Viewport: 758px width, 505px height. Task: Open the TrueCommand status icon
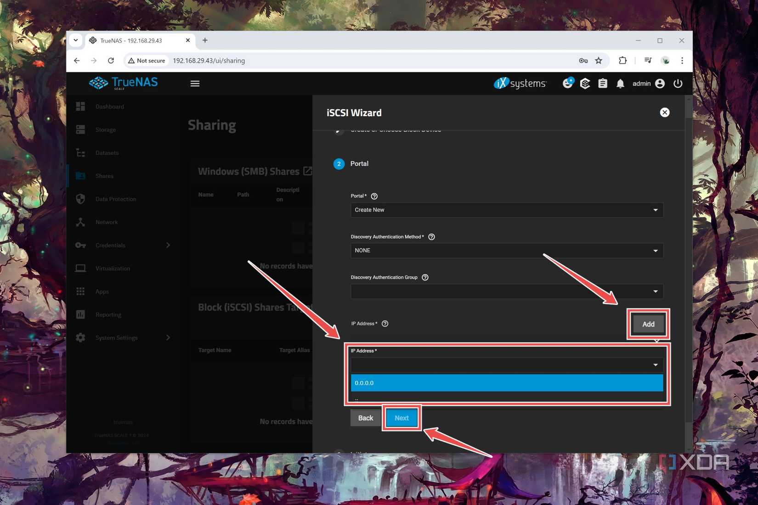(x=568, y=83)
